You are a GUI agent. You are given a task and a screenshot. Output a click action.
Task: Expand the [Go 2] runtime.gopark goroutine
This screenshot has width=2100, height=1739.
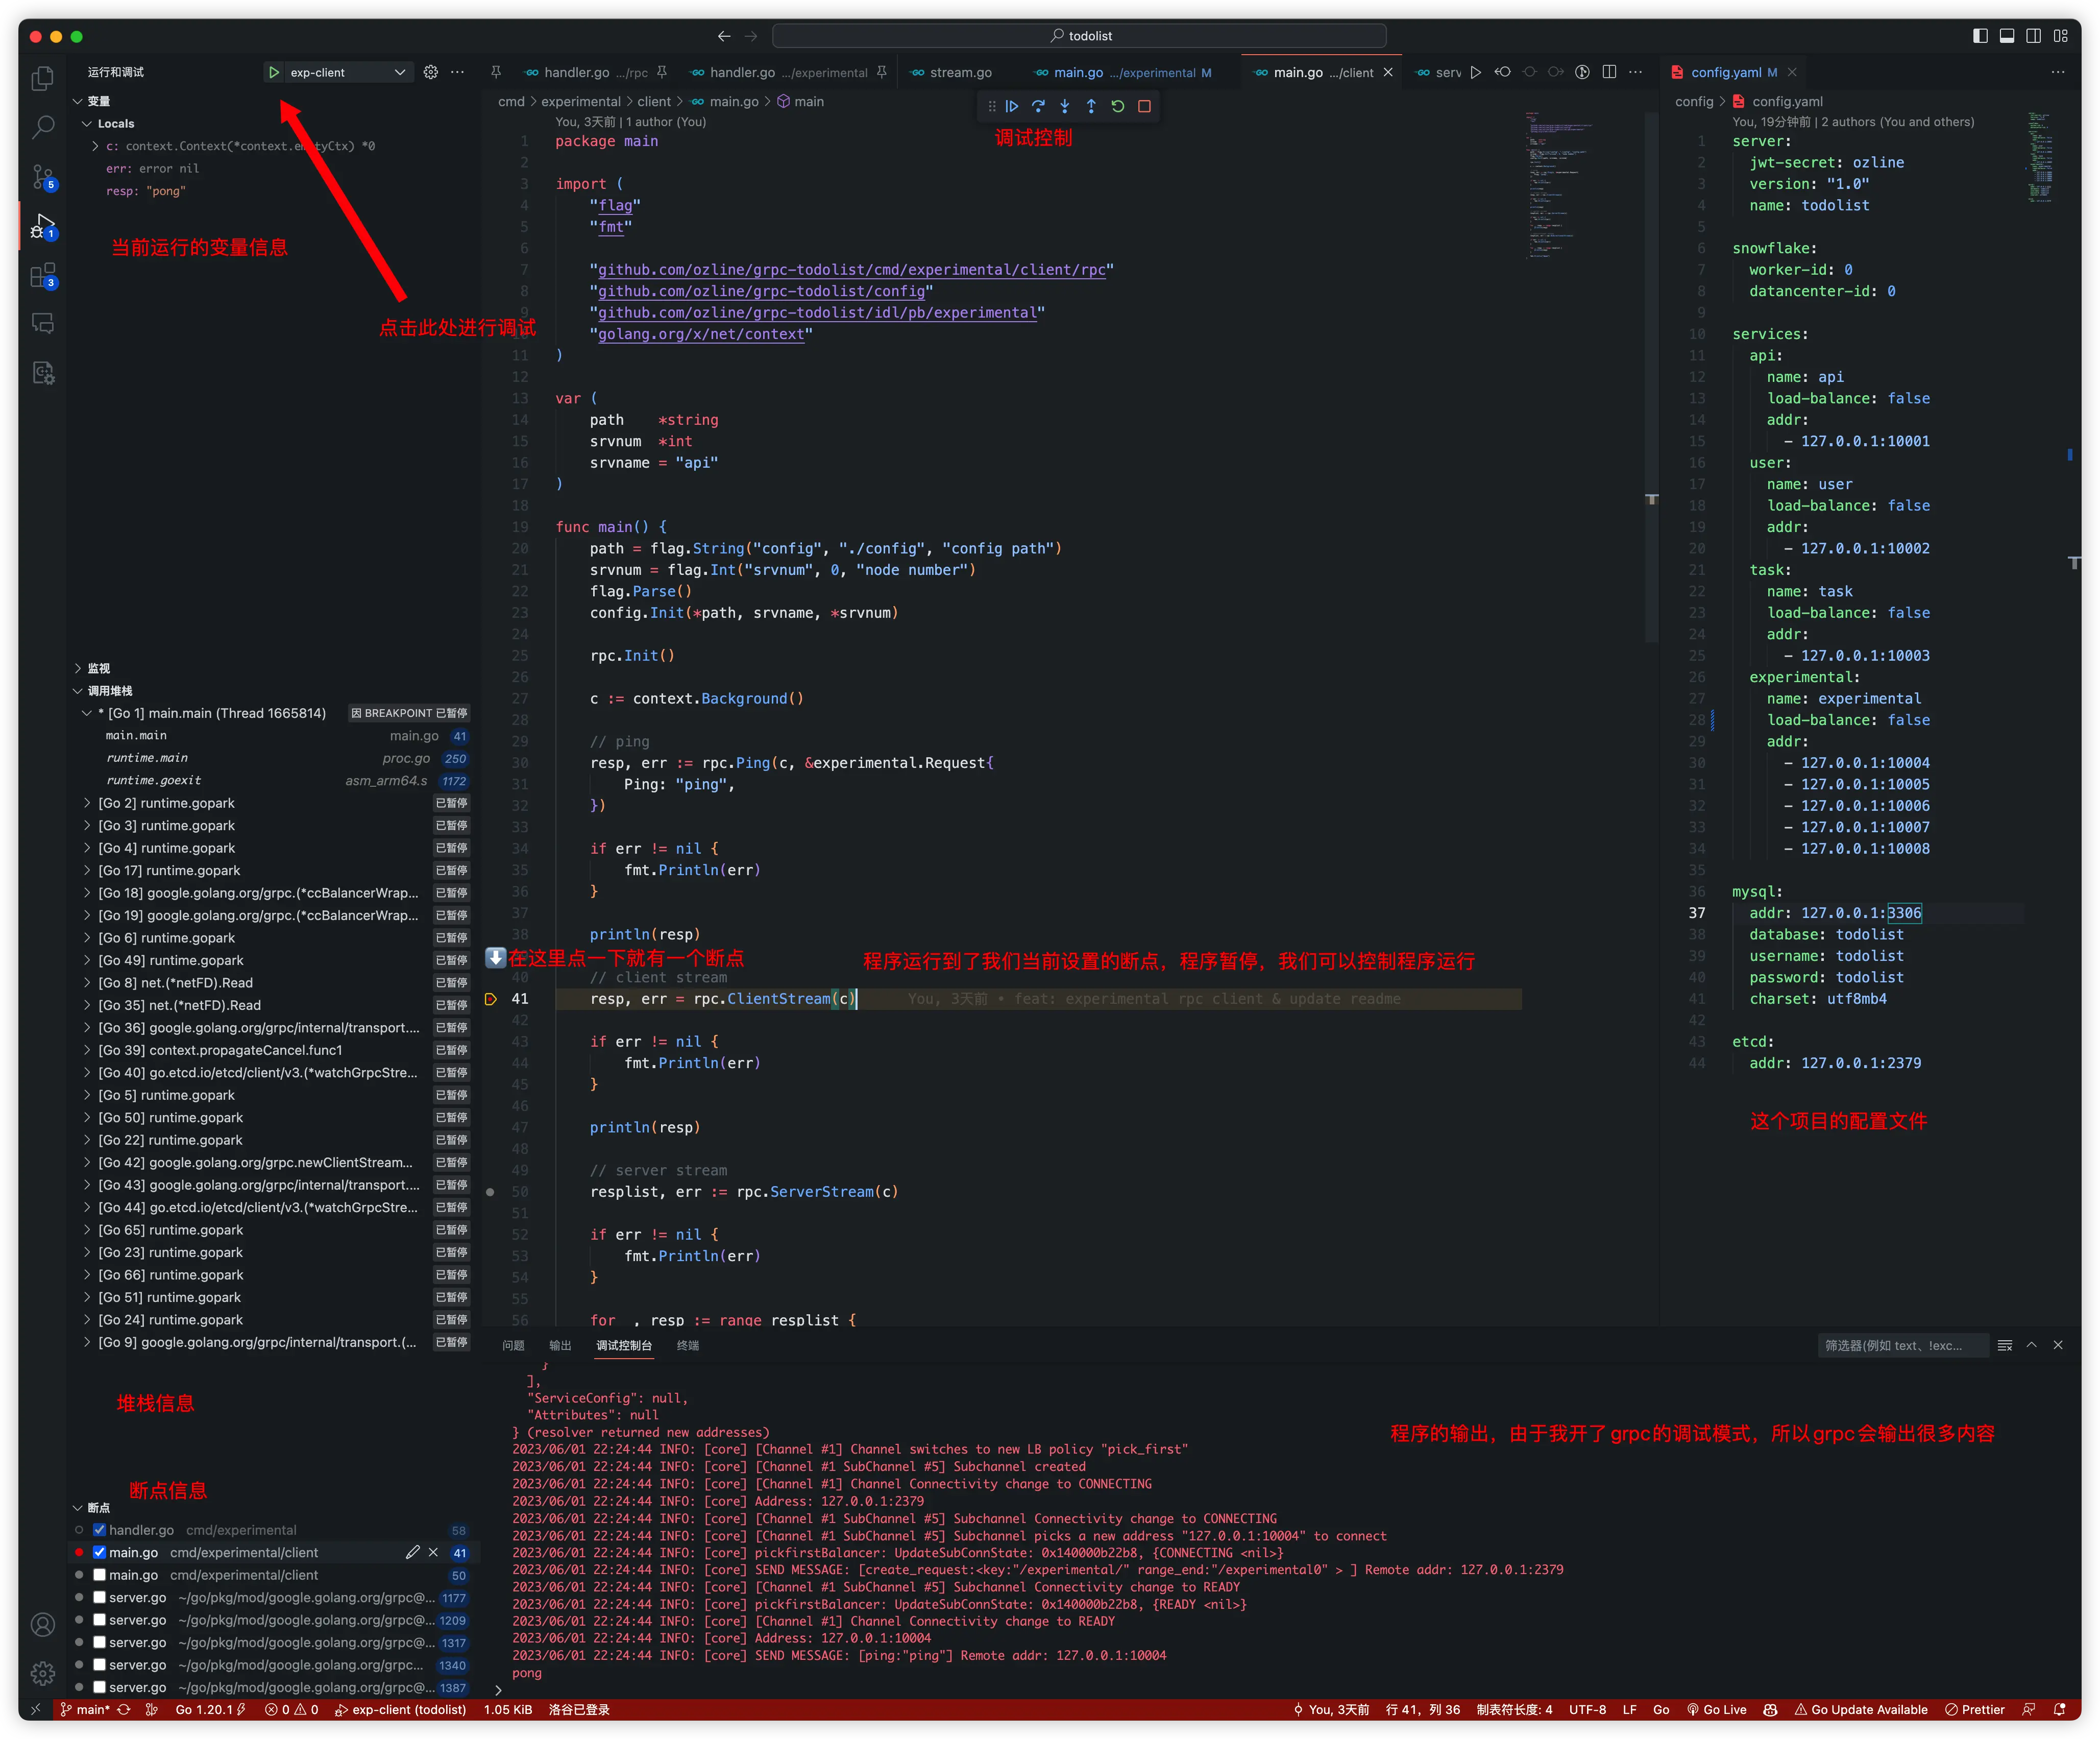coord(87,803)
